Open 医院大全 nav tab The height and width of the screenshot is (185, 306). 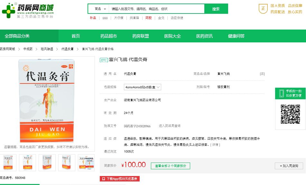pyautogui.click(x=172, y=36)
